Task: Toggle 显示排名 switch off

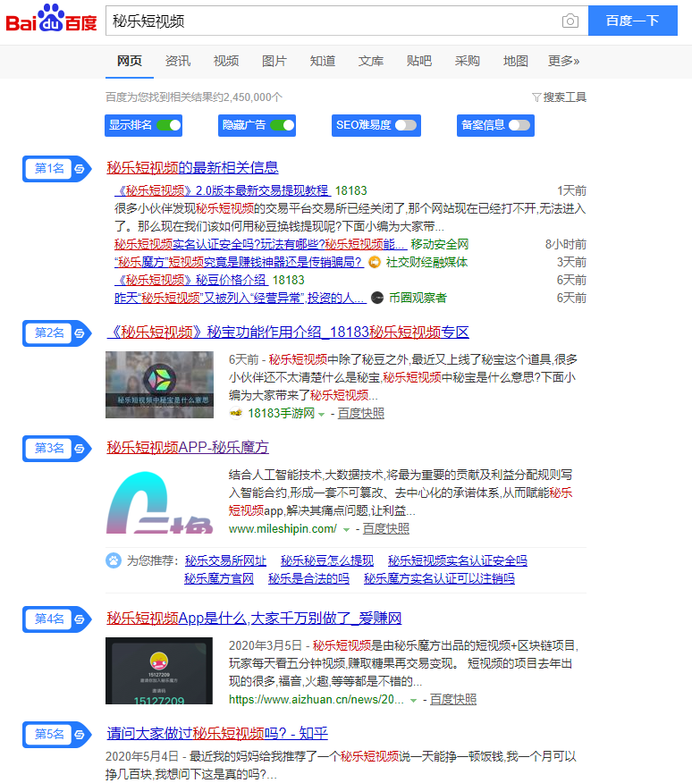Action: pyautogui.click(x=169, y=125)
